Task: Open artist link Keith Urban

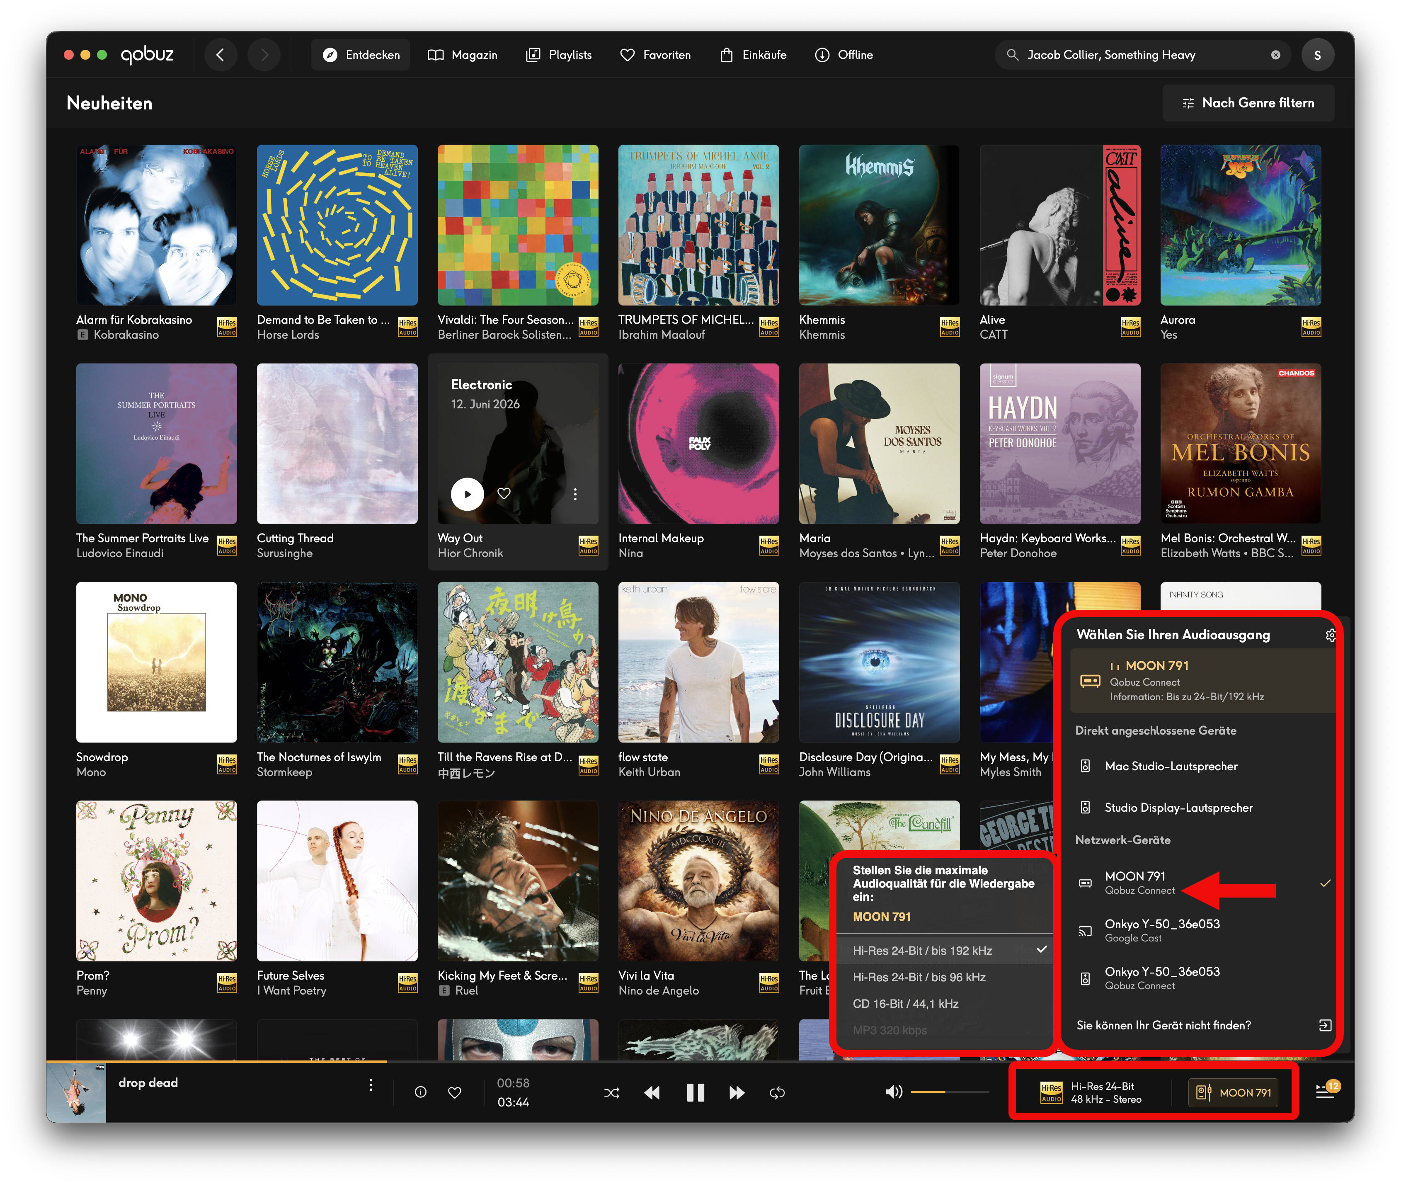Action: coord(650,772)
